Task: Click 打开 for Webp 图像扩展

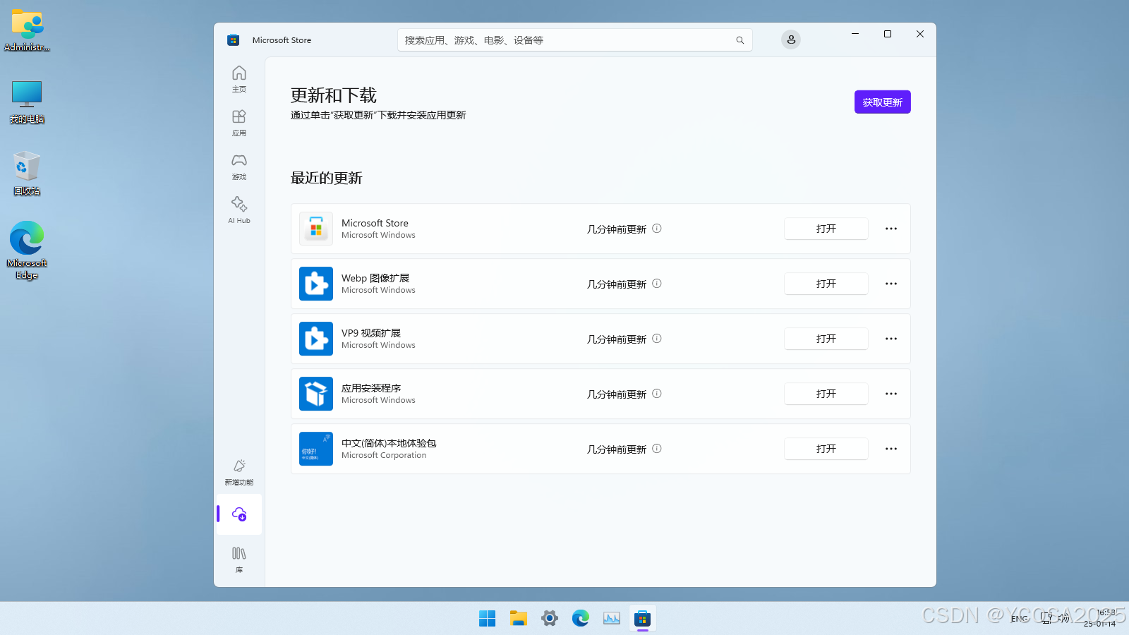Action: [826, 284]
